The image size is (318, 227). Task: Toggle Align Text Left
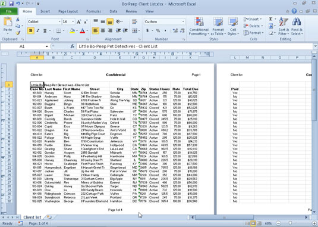coord(96,31)
